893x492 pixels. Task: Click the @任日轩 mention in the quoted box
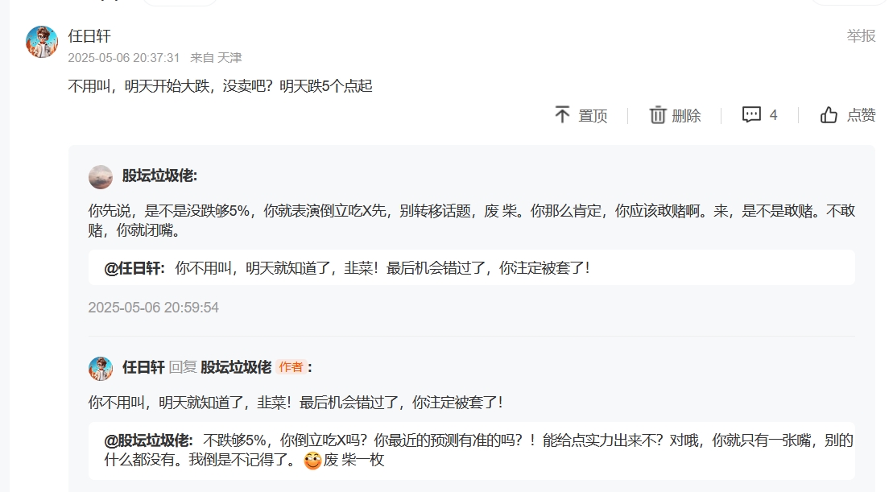(x=134, y=267)
